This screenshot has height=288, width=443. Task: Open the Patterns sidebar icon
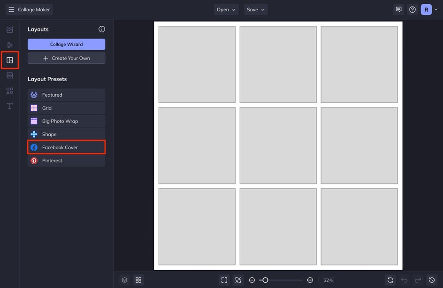[9, 76]
